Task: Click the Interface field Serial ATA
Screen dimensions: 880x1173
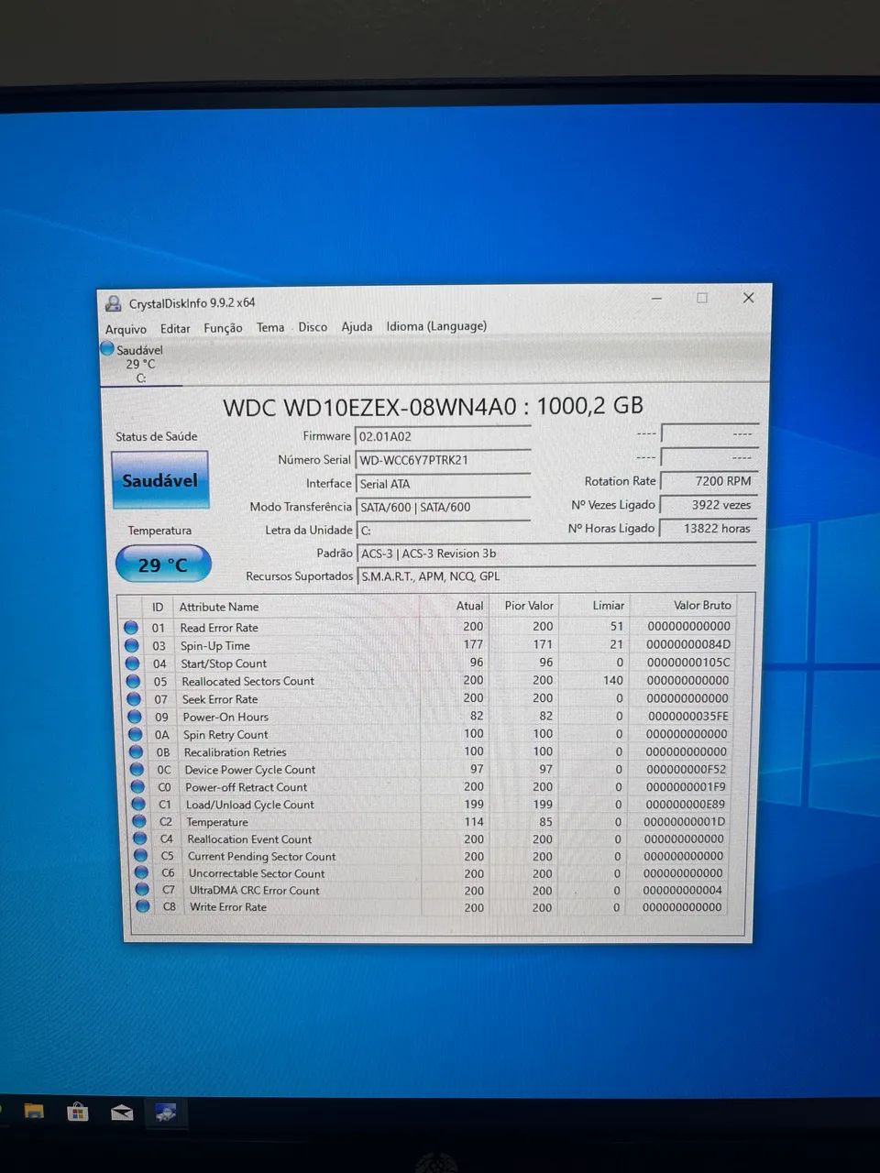Action: point(443,484)
